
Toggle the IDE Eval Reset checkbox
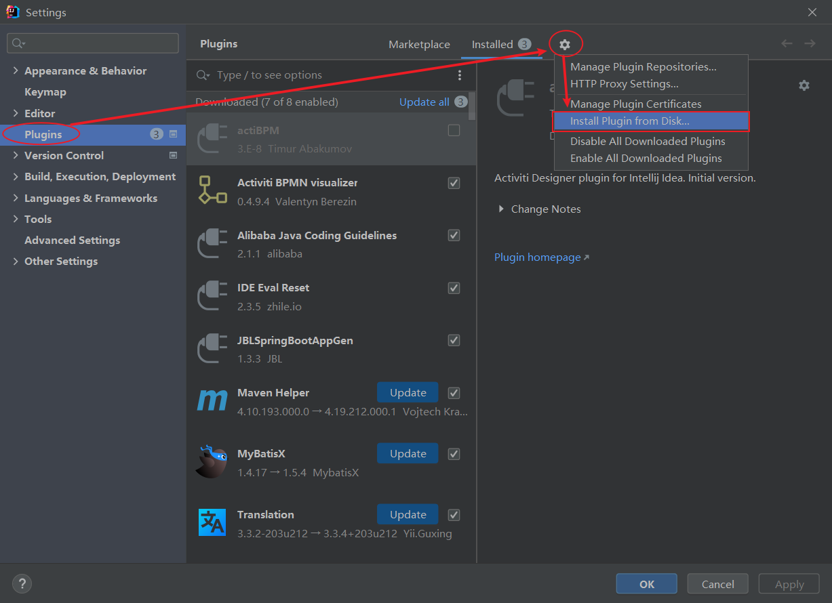click(454, 288)
